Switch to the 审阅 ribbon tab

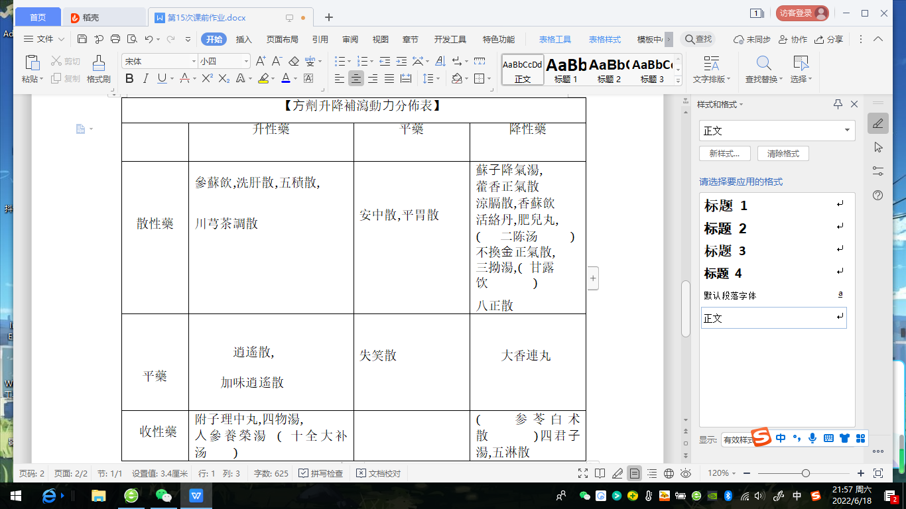pos(350,39)
